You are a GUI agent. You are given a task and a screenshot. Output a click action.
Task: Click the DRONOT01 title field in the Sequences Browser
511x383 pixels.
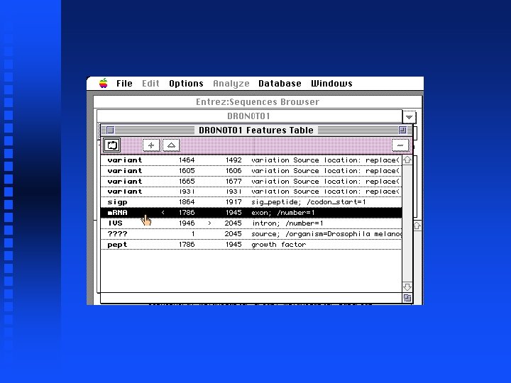point(250,116)
